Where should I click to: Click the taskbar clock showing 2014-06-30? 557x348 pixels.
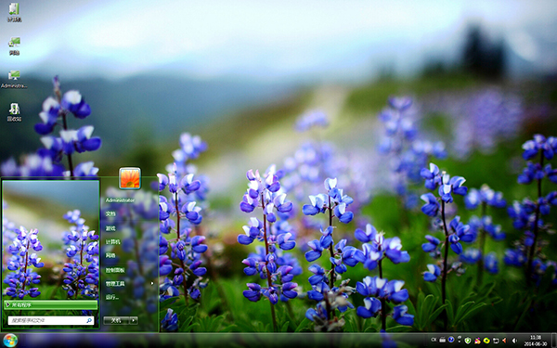pyautogui.click(x=536, y=341)
